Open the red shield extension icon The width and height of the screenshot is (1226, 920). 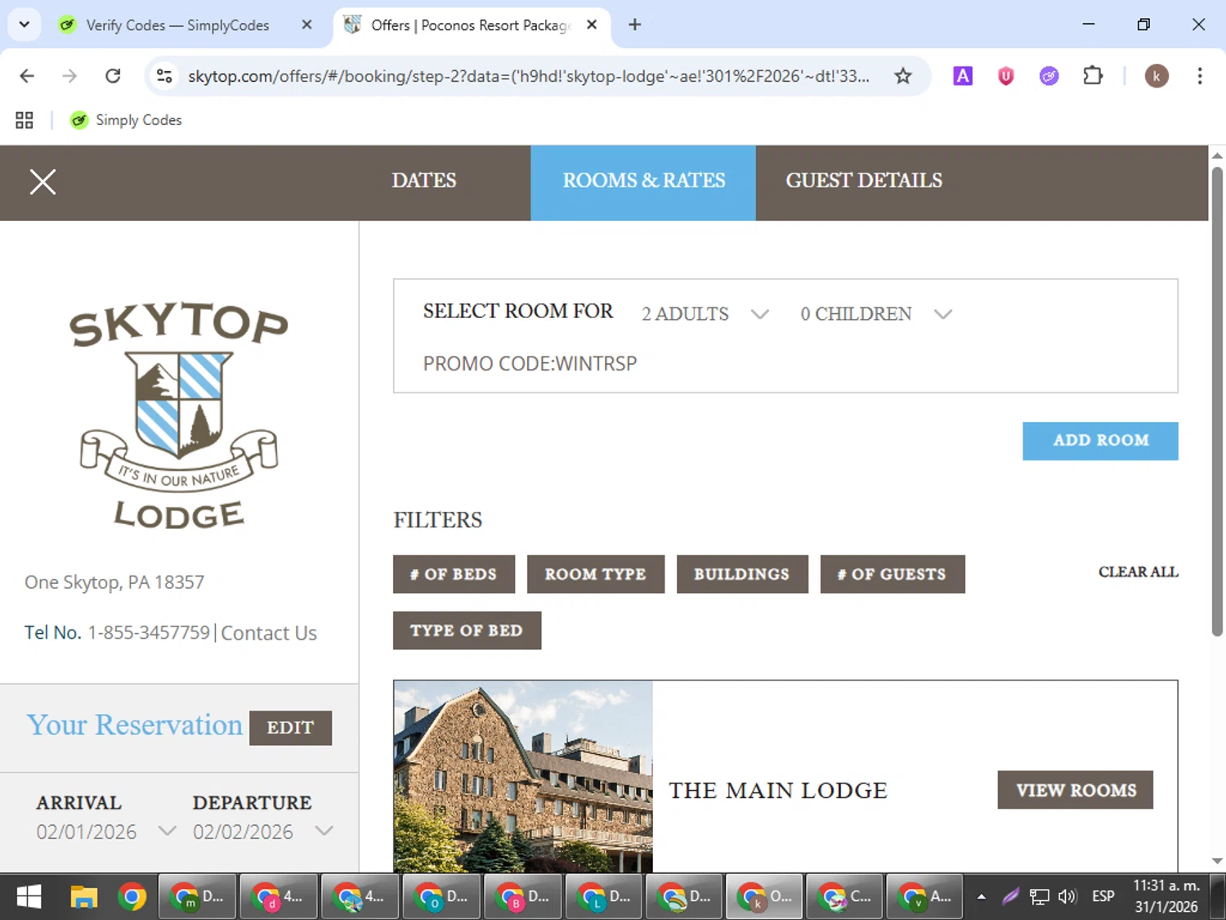[x=1005, y=76]
